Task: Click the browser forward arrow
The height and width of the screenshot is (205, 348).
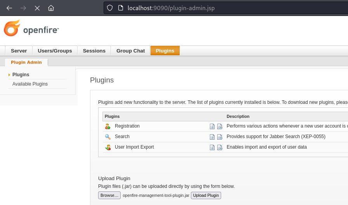Action: click(x=23, y=8)
